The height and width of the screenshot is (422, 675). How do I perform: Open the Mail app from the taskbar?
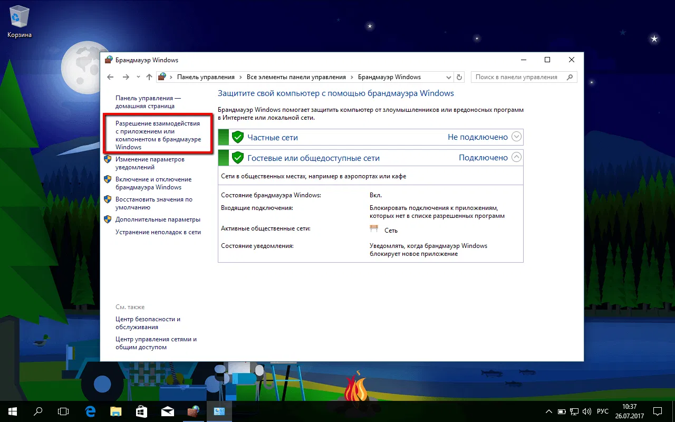tap(167, 411)
